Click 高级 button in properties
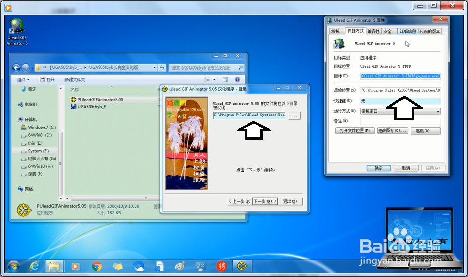The width and height of the screenshot is (468, 277). (426, 131)
